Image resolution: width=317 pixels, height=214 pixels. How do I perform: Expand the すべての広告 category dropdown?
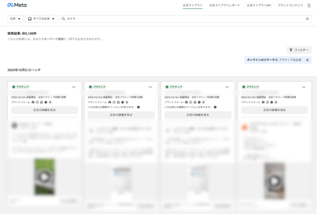(41, 18)
